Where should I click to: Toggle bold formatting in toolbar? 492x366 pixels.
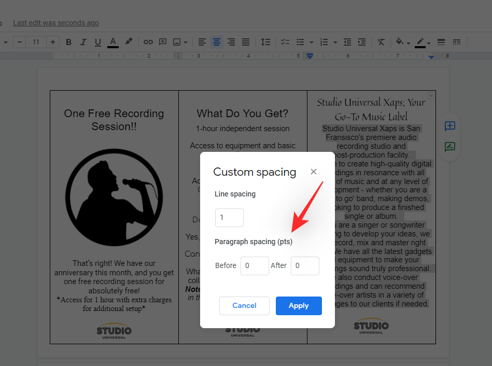(68, 42)
